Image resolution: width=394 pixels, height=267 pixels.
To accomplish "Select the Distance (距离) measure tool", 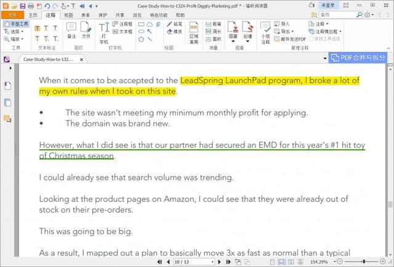I will [213, 24].
